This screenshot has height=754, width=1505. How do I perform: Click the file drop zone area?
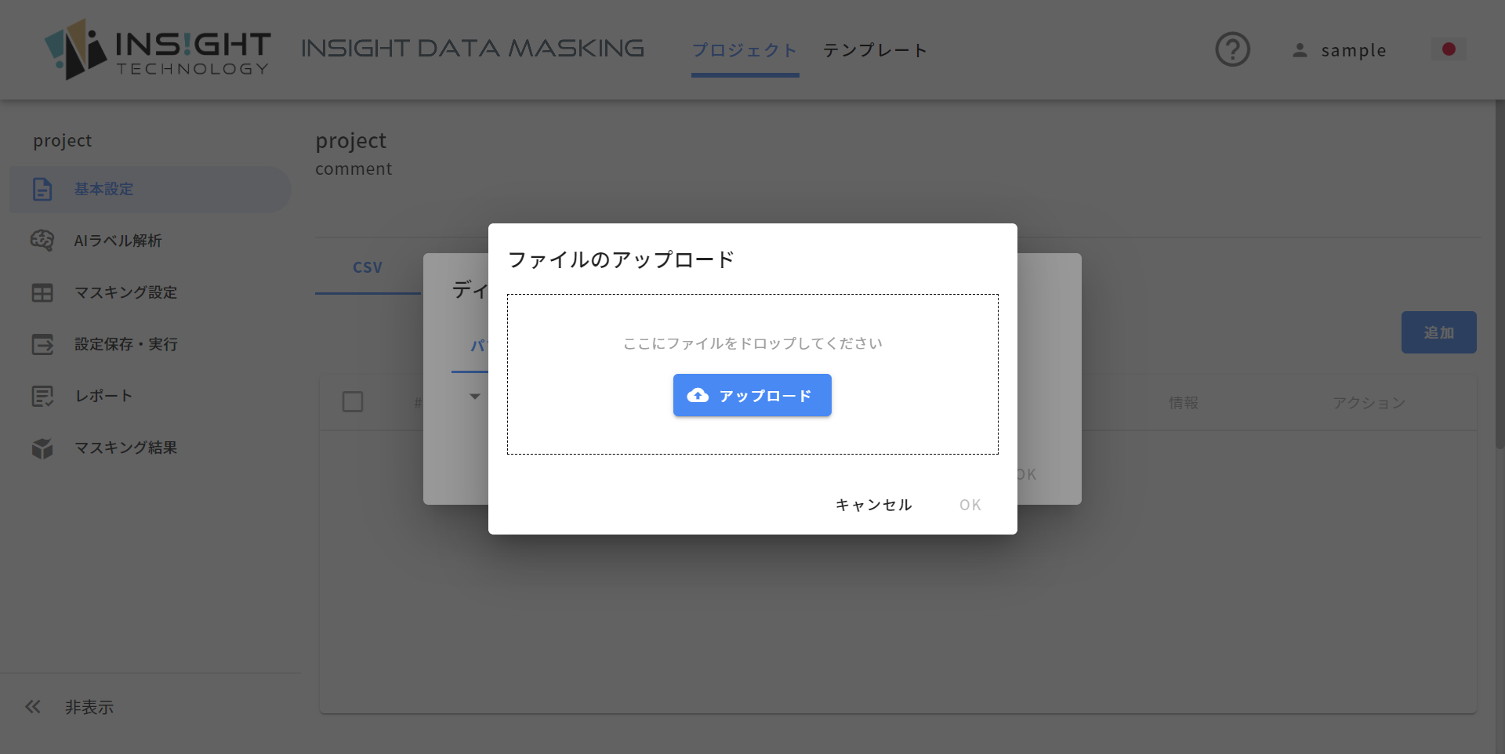click(x=752, y=374)
